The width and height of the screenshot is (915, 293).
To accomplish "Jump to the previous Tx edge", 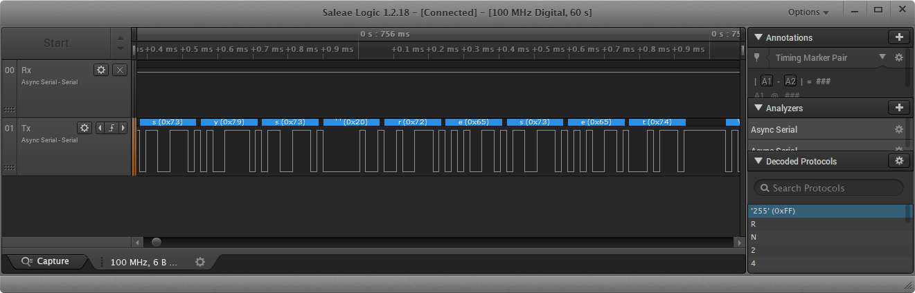I will (100, 128).
